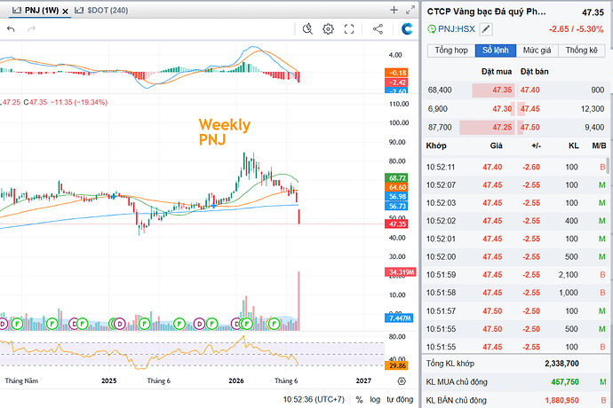Open the indicator search magnifier icon
The image size is (613, 408).
click(x=307, y=29)
